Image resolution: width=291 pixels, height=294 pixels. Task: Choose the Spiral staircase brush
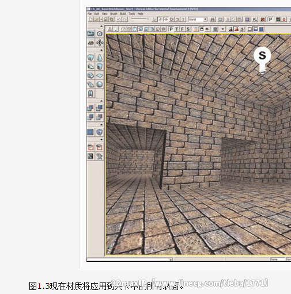click(x=91, y=85)
